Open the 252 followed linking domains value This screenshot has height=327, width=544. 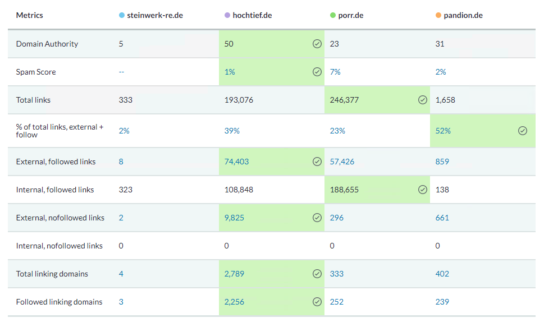click(336, 302)
